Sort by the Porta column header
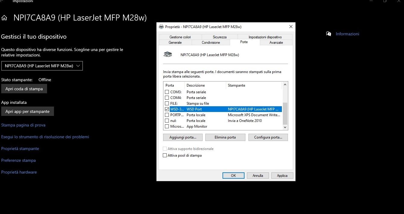 174,85
